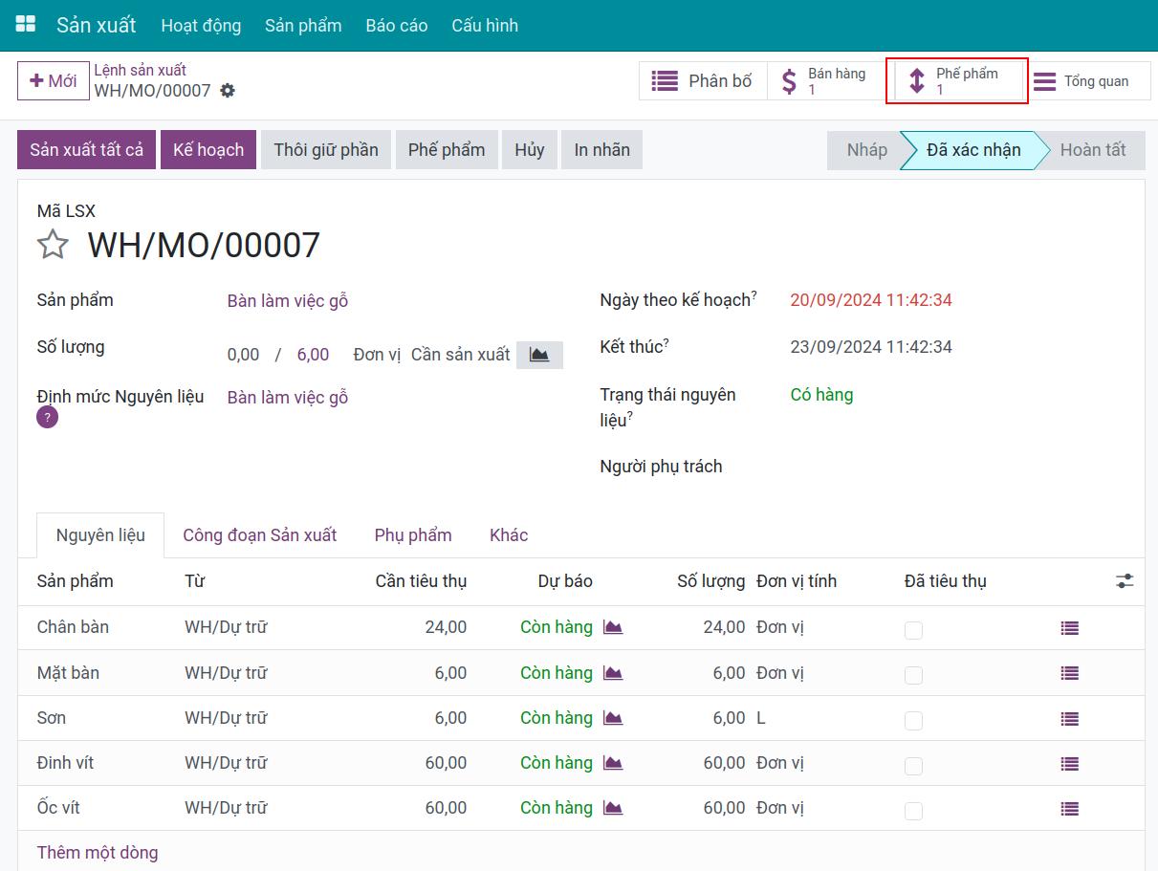Click the help question mark under Định mức Nguyên liệu
This screenshot has height=871, width=1158.
click(x=48, y=417)
